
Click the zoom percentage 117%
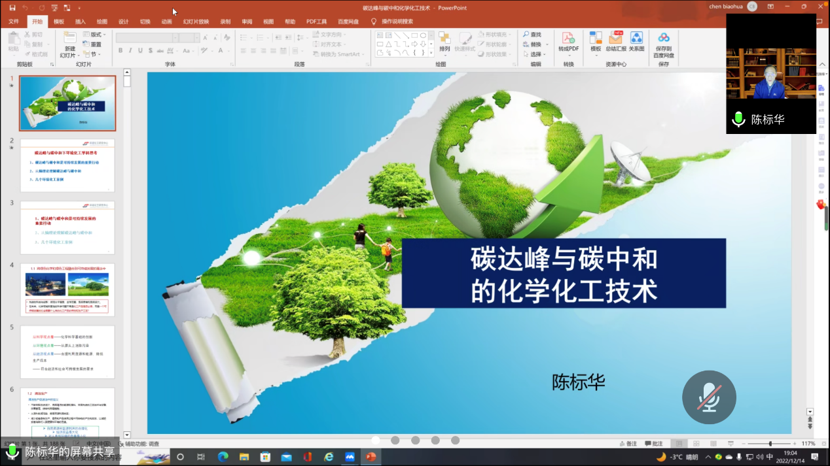[808, 444]
